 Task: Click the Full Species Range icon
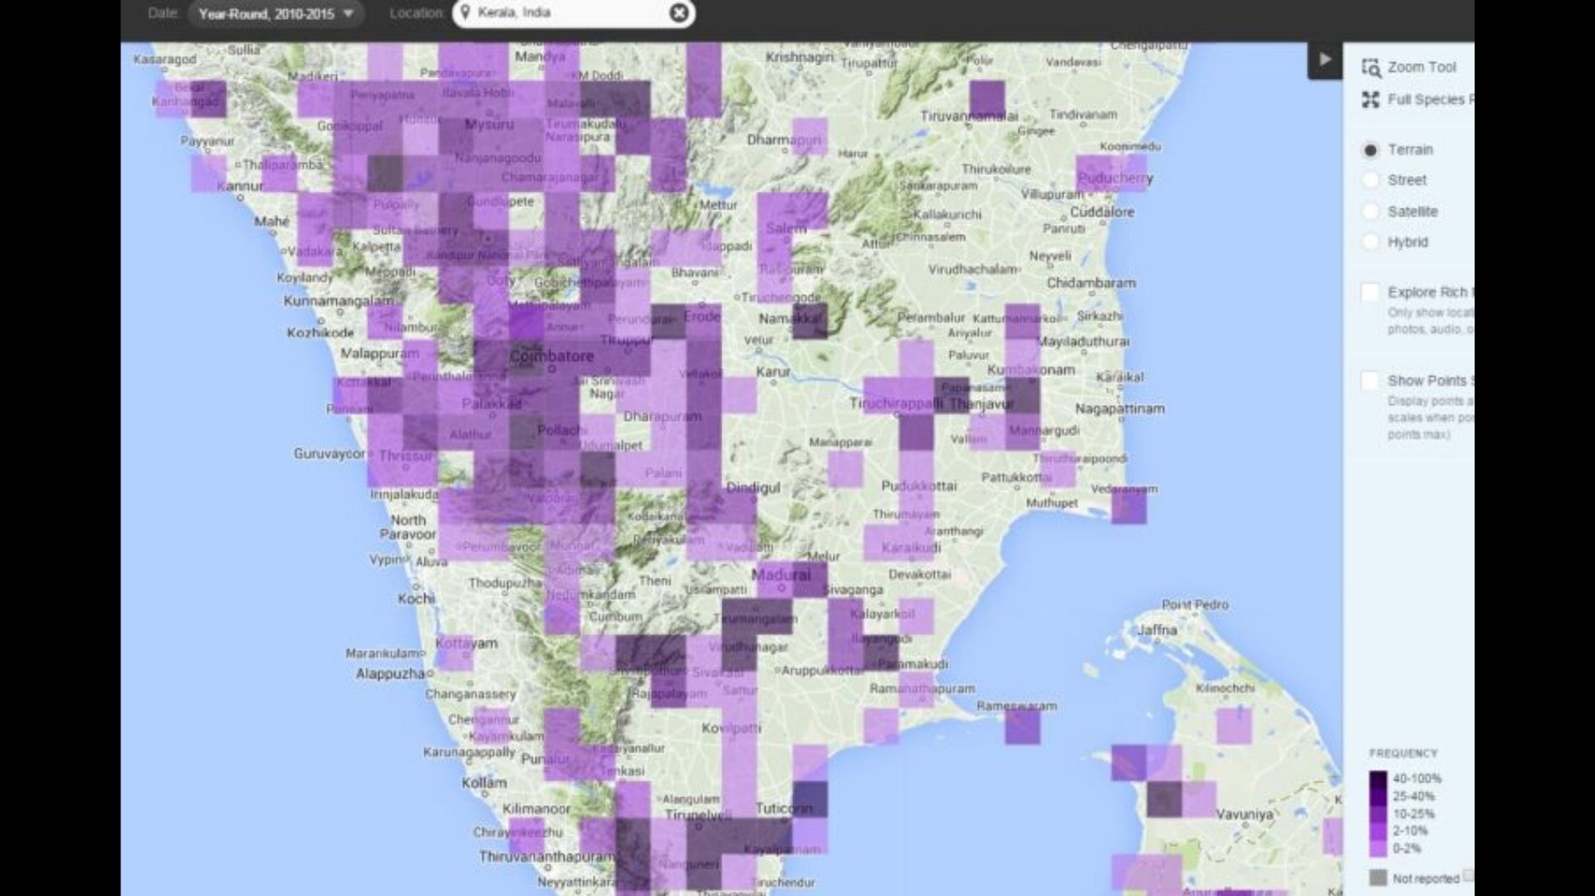[x=1371, y=100]
